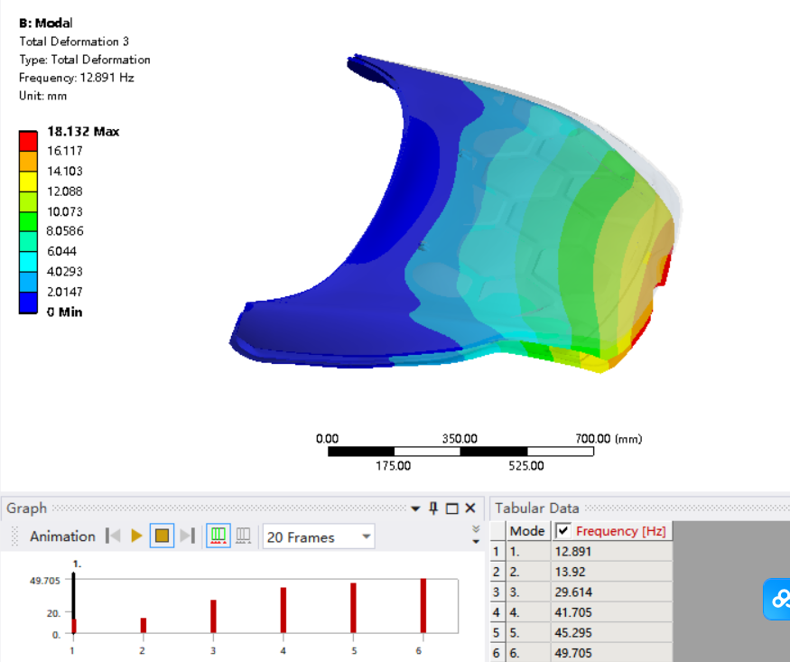Go to the next animation frame

(188, 536)
